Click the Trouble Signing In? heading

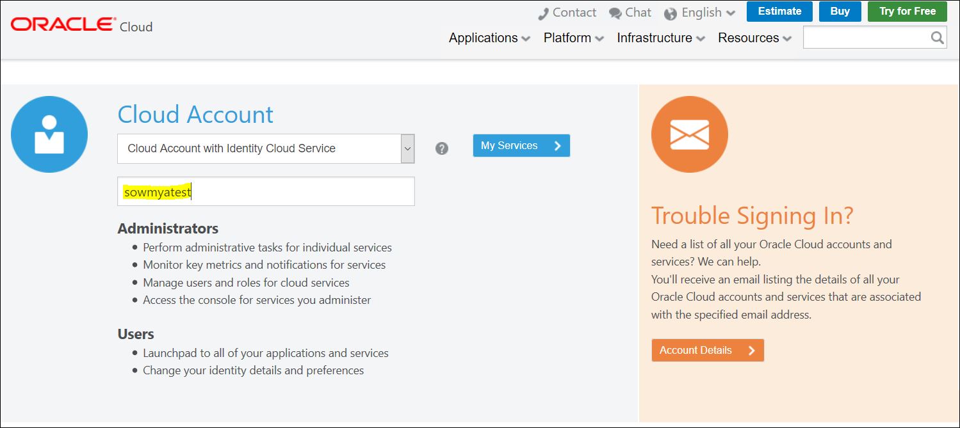753,216
